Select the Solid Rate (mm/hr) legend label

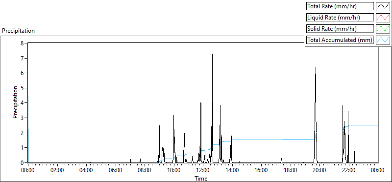(340, 29)
